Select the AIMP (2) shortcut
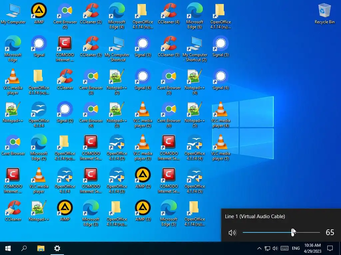 pyautogui.click(x=143, y=178)
